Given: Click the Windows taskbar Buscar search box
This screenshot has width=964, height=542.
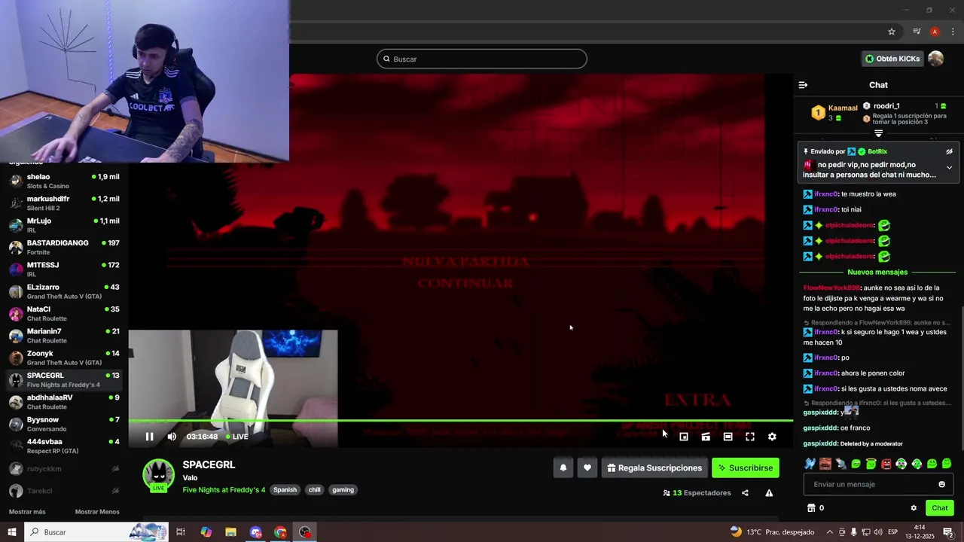Looking at the screenshot, I should pyautogui.click(x=95, y=532).
